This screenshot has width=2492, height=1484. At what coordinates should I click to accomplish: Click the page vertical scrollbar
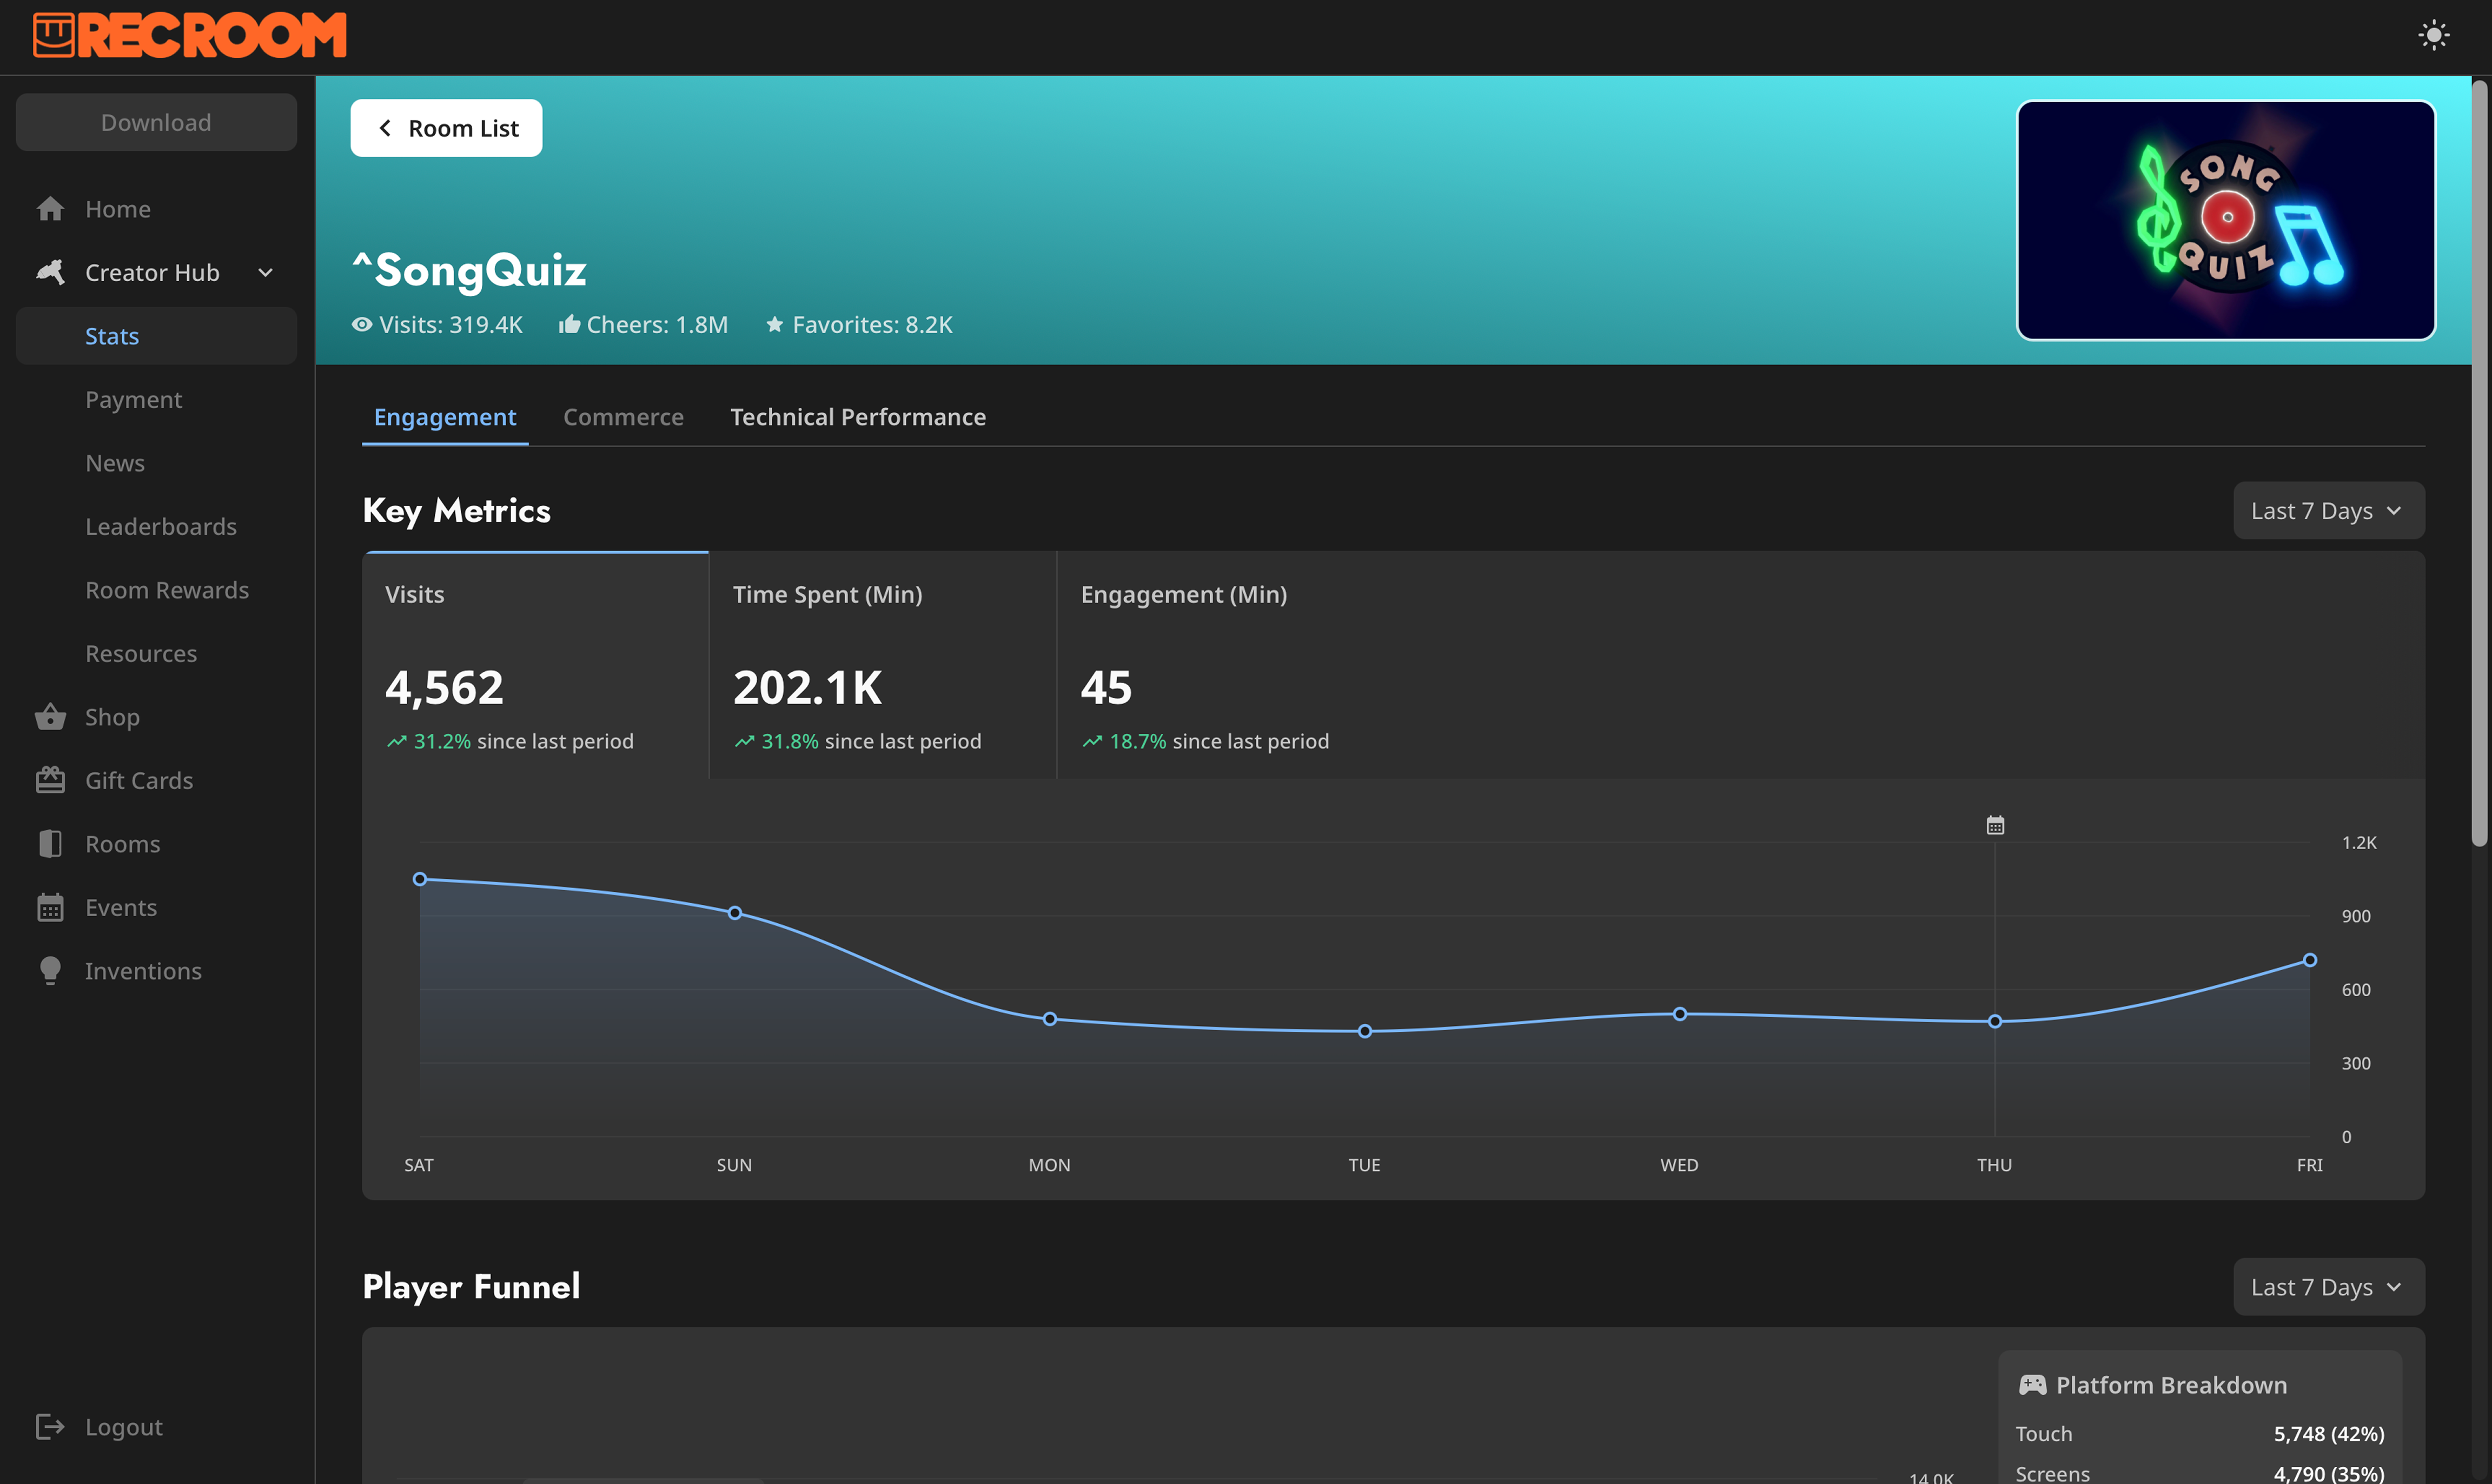(x=2479, y=462)
